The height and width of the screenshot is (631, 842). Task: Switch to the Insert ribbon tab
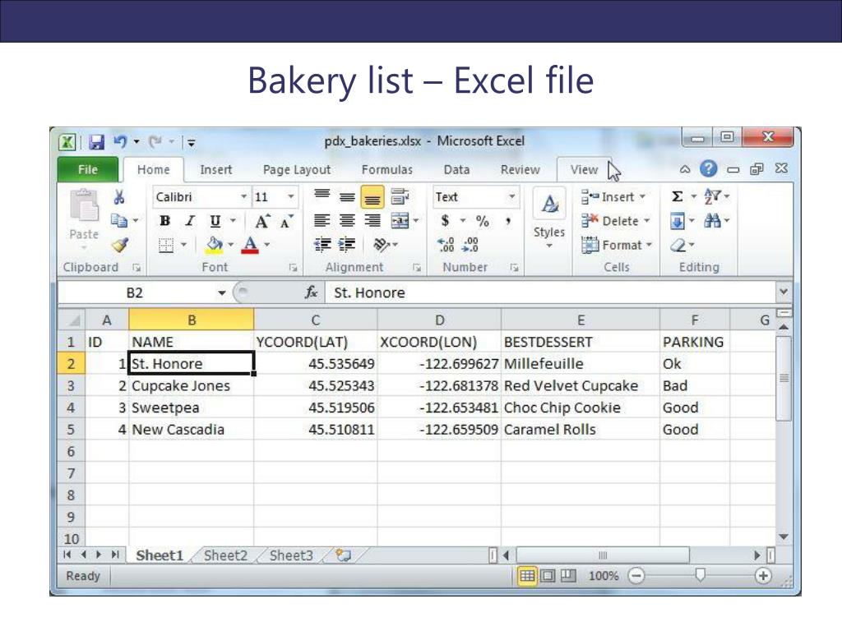216,169
